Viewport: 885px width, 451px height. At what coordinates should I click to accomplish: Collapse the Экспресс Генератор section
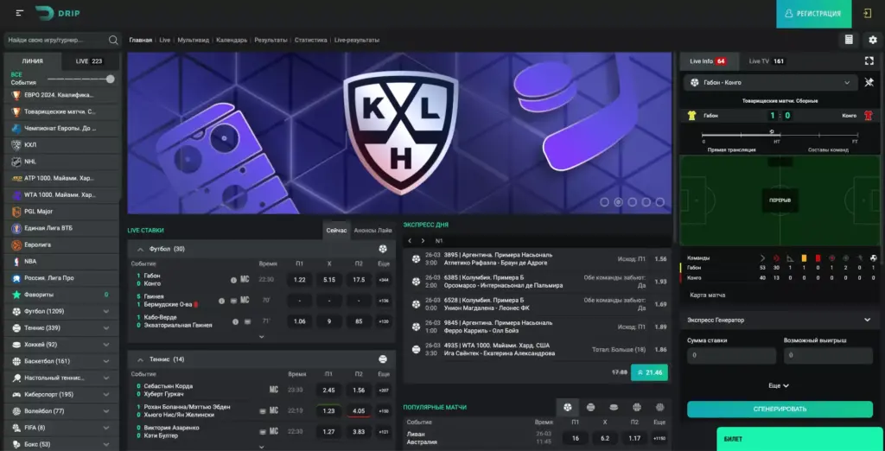coord(867,320)
